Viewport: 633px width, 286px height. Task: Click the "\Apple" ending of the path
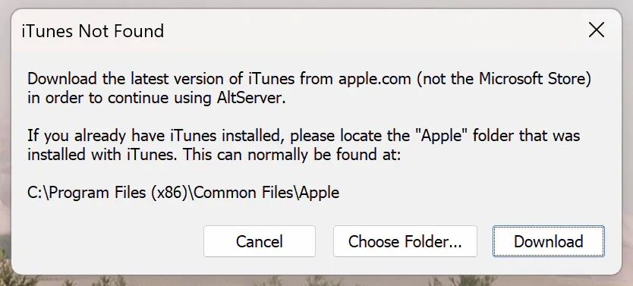[316, 193]
